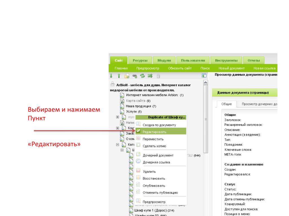289x216 pixels.
Task: Click the Дата публикации label
Action: [238, 194]
